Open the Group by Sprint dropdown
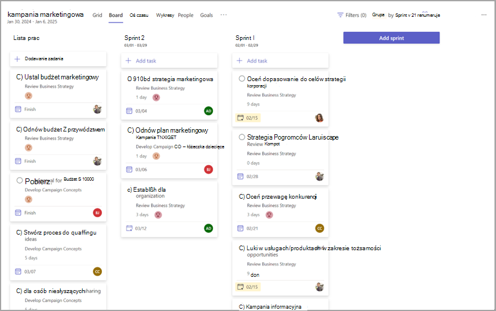Image resolution: width=496 pixels, height=311 pixels. [406, 15]
